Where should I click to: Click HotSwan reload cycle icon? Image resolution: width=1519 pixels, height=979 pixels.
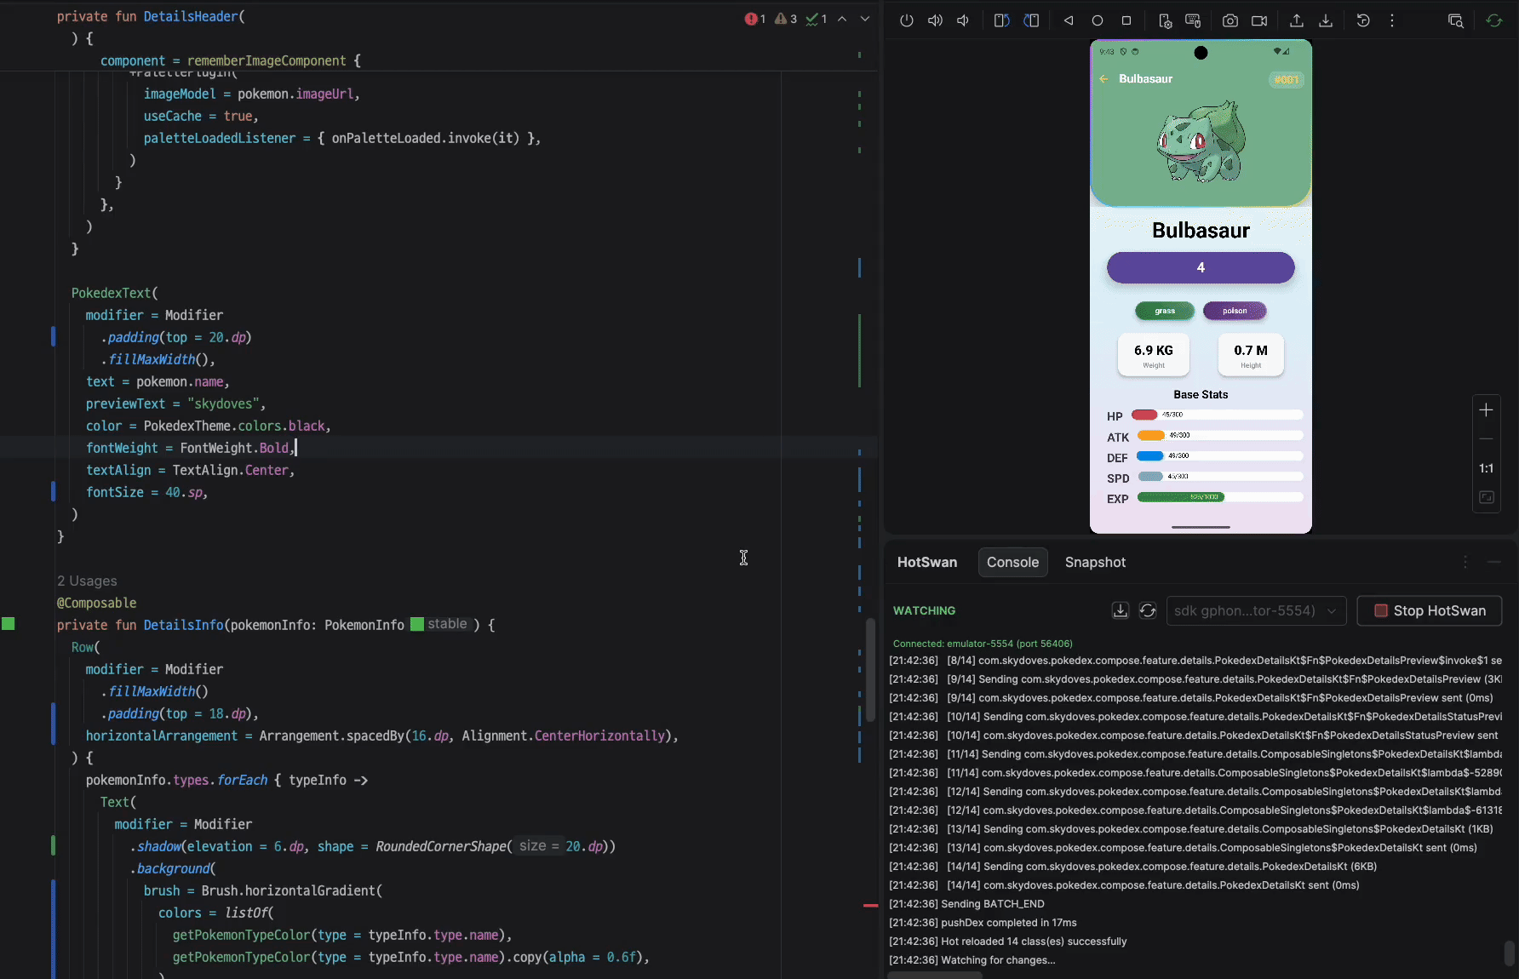(1148, 610)
